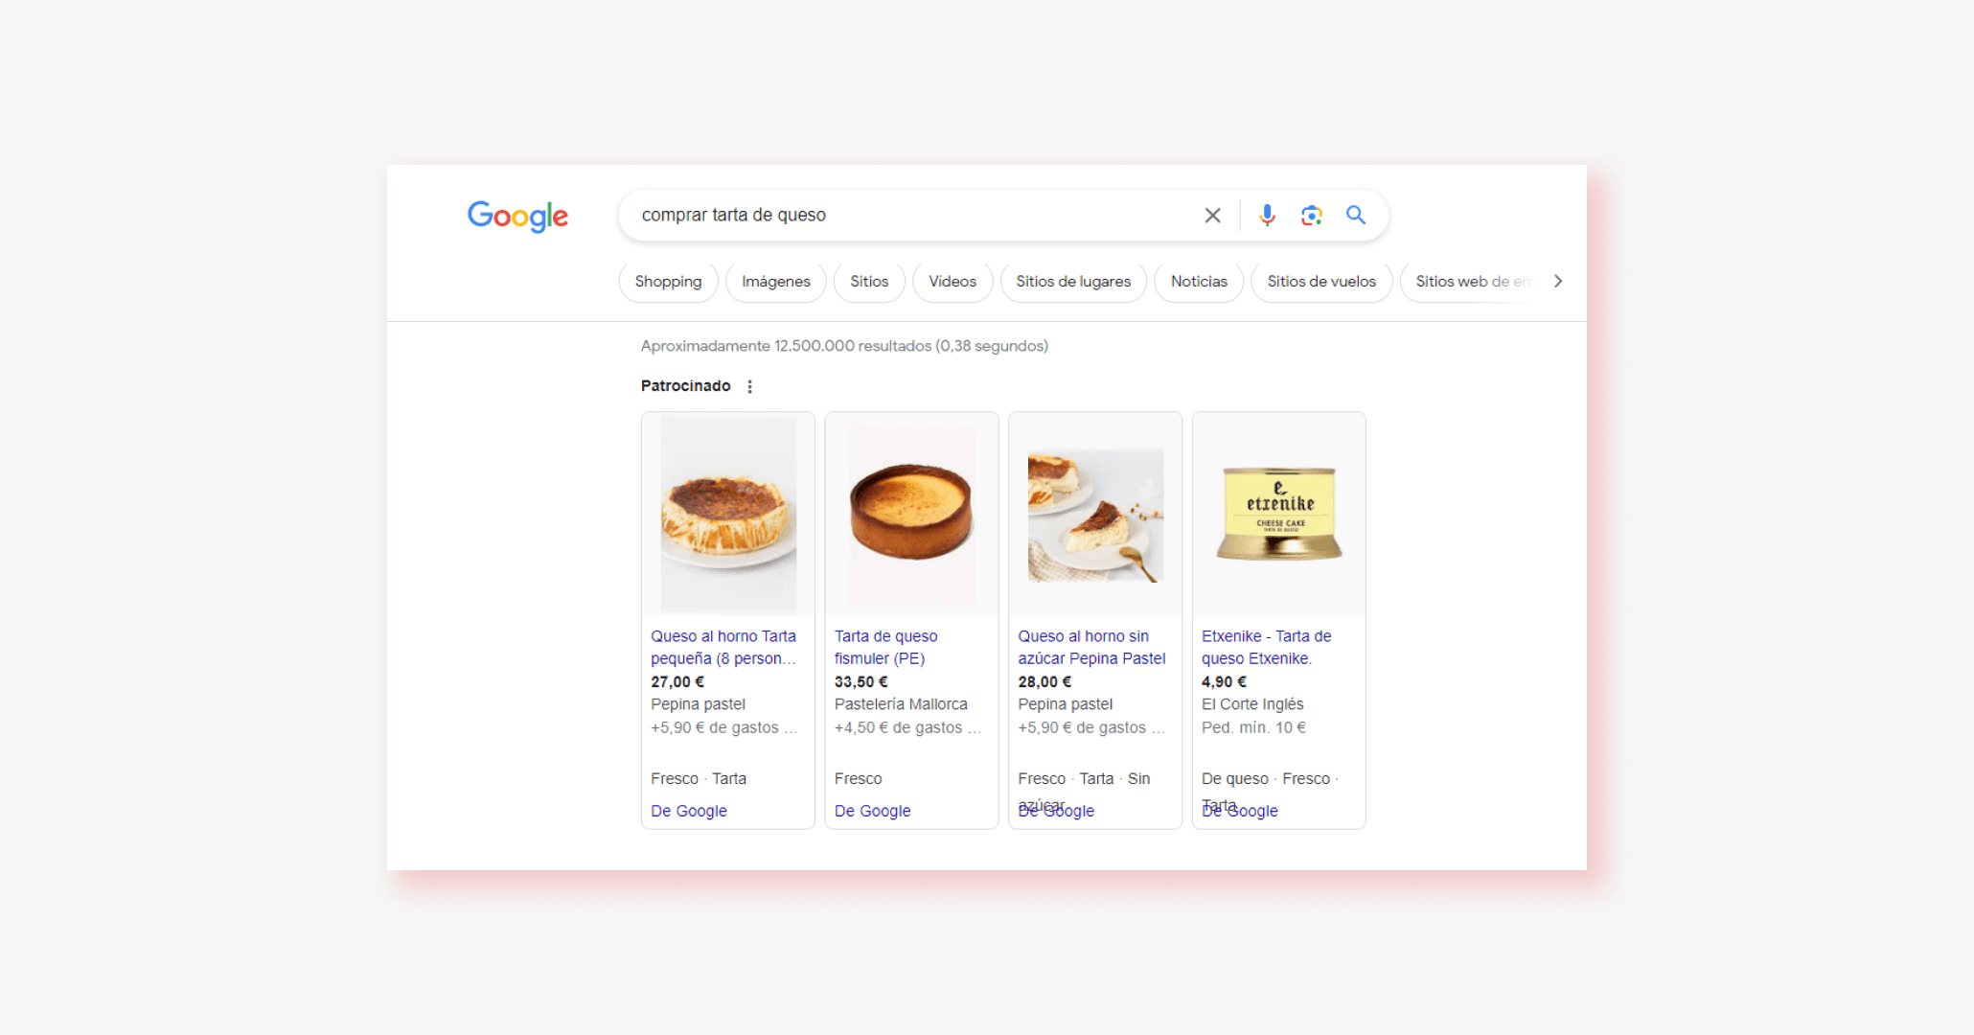Viewport: 1974px width, 1035px height.
Task: Start voice search with the microphone icon
Action: click(x=1267, y=216)
